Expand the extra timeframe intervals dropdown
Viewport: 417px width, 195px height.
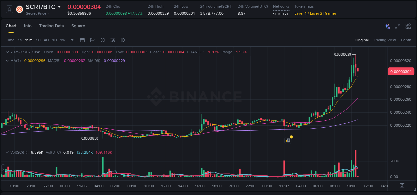point(72,40)
